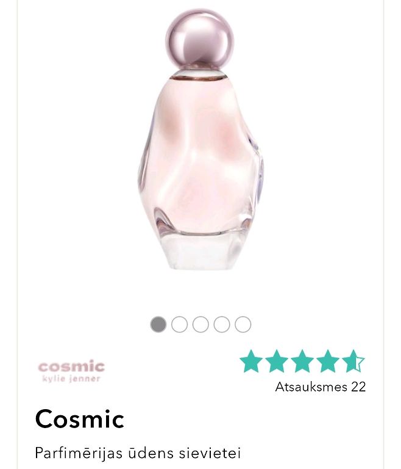Click the half-filled fifth rating star
The width and height of the screenshot is (401, 469).
pos(353,361)
